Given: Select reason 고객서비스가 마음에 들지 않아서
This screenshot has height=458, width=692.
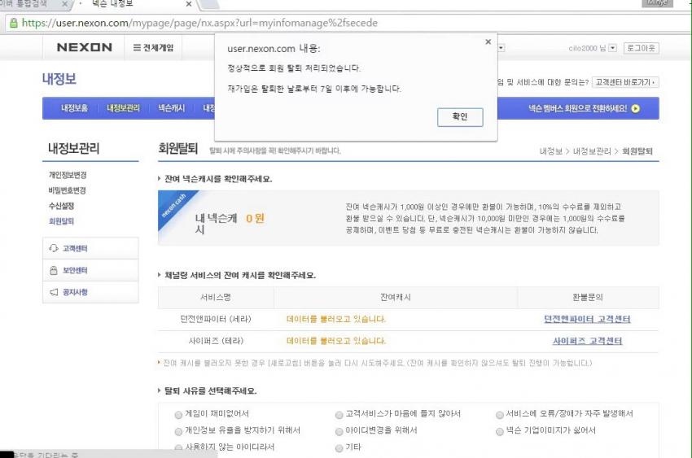Looking at the screenshot, I should 339,414.
